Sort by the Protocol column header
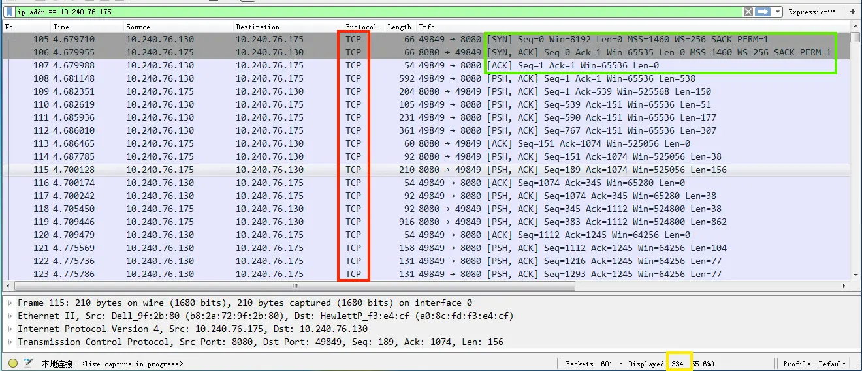862x371 pixels. pos(361,27)
